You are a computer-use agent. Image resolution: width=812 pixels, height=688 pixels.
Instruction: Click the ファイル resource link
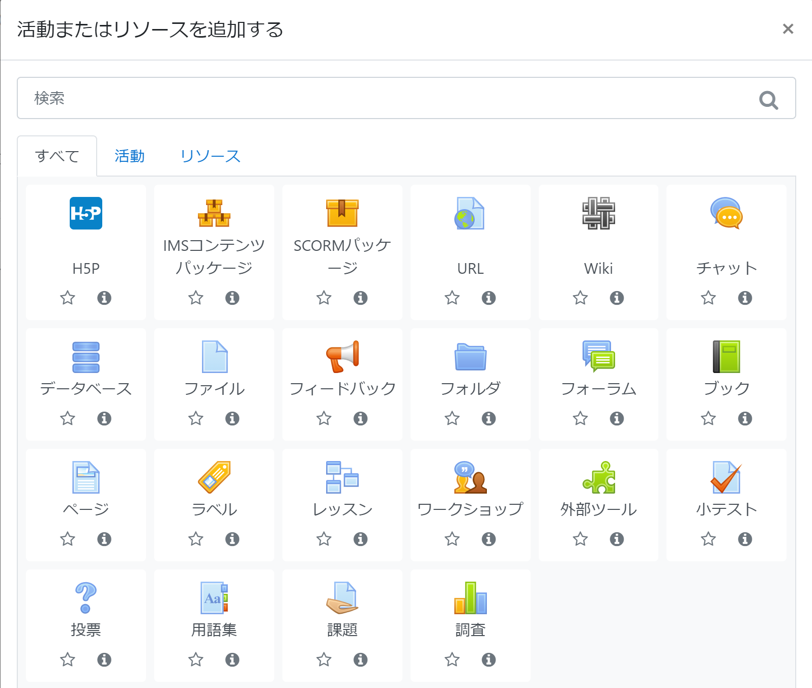coord(214,389)
